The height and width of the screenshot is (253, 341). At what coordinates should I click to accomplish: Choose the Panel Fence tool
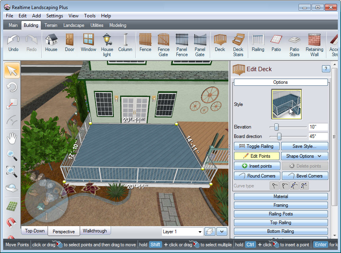coord(182,45)
